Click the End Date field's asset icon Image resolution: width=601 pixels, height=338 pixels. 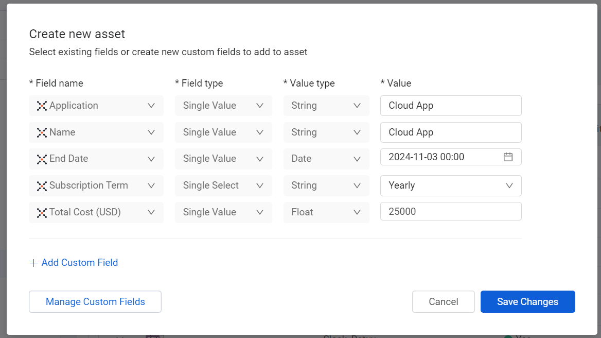(x=42, y=159)
